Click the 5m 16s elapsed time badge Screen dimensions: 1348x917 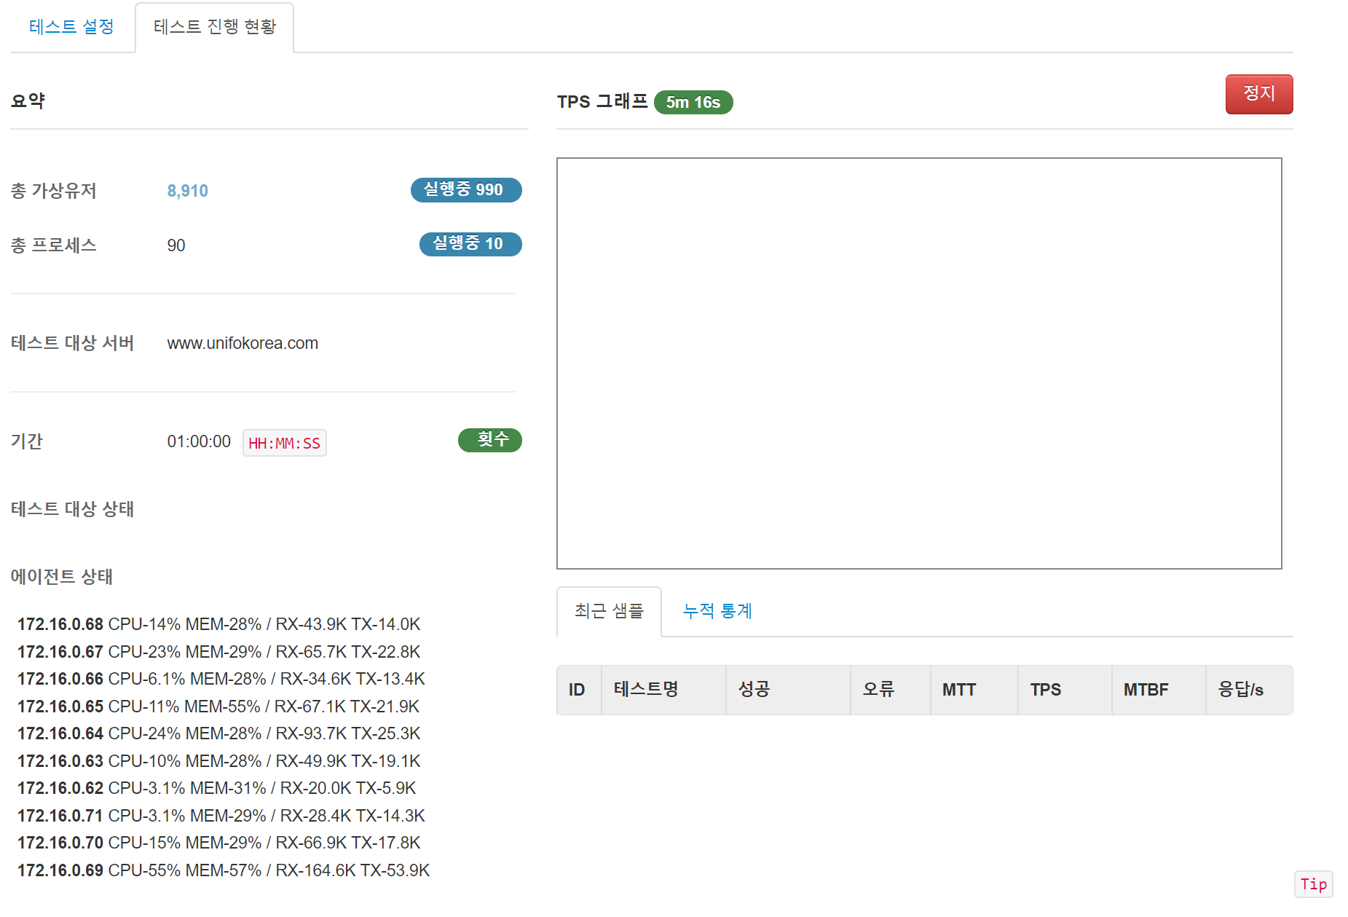coord(693,103)
